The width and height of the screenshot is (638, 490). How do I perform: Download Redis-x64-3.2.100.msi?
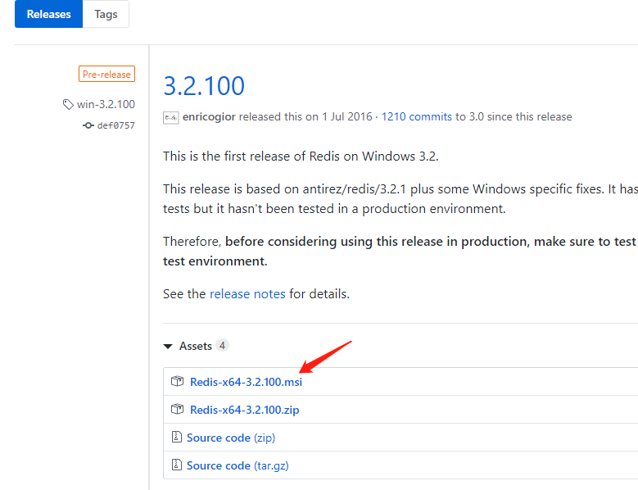click(247, 382)
